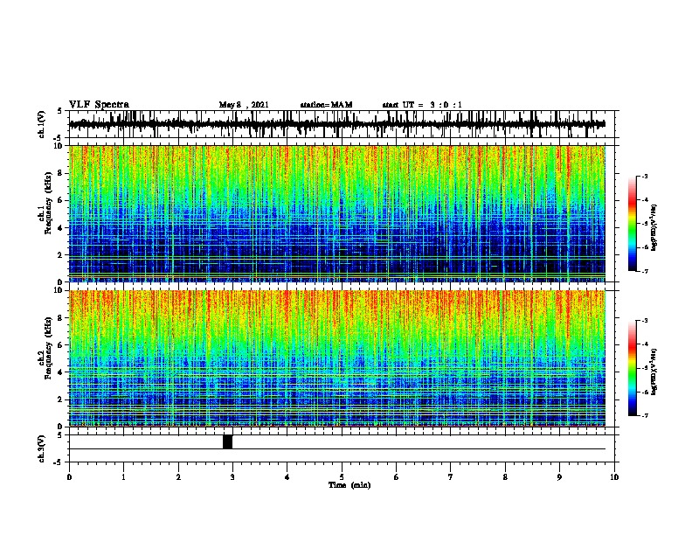Click the "-3" label on ch.1 color scale
This screenshot has width=692, height=535.
point(645,176)
